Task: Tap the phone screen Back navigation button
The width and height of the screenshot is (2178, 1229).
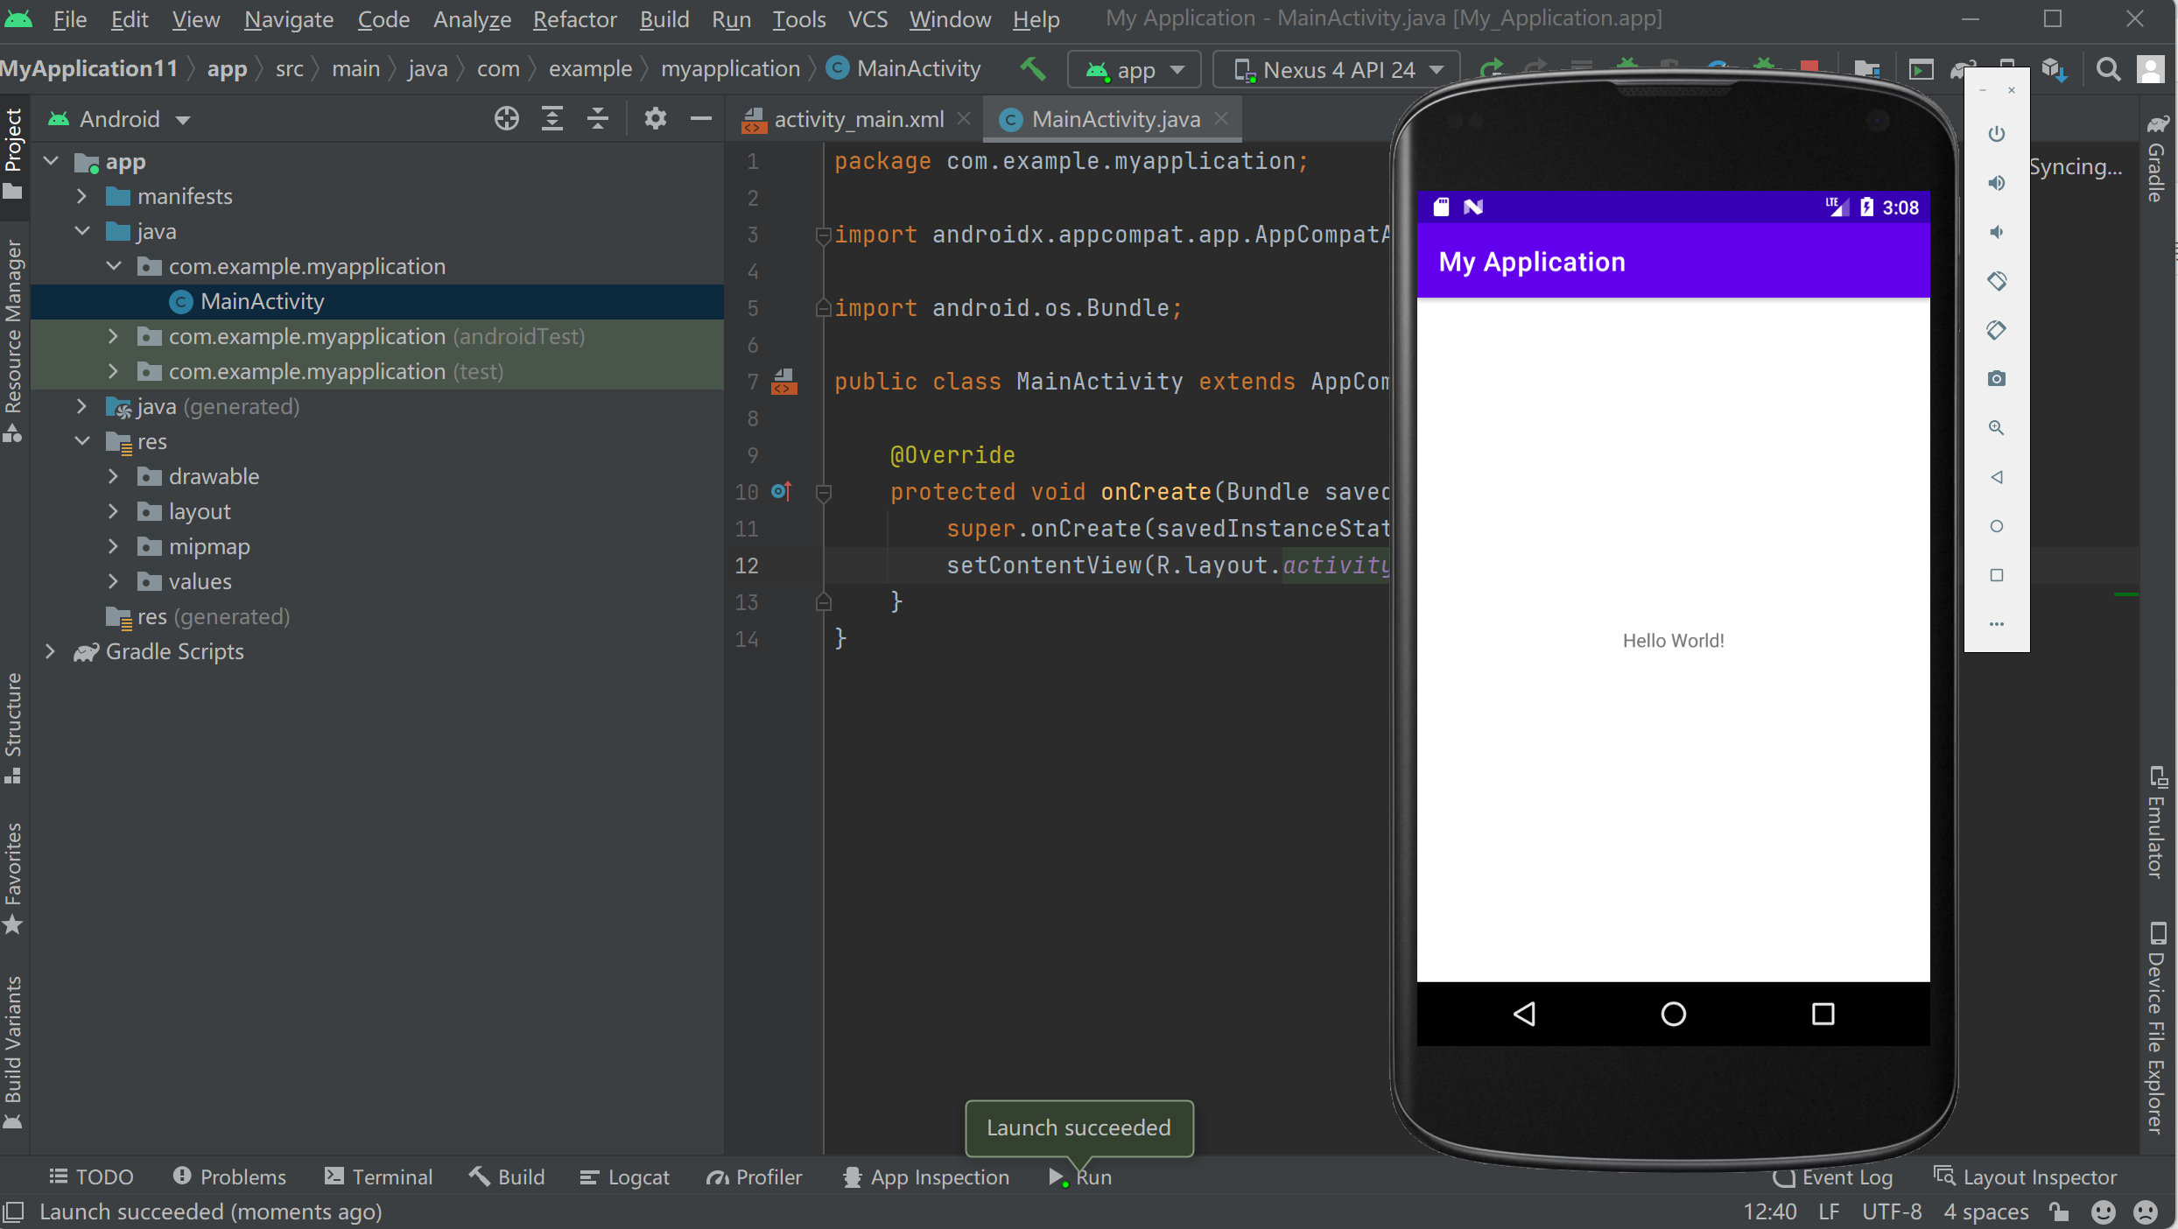Action: [1524, 1014]
